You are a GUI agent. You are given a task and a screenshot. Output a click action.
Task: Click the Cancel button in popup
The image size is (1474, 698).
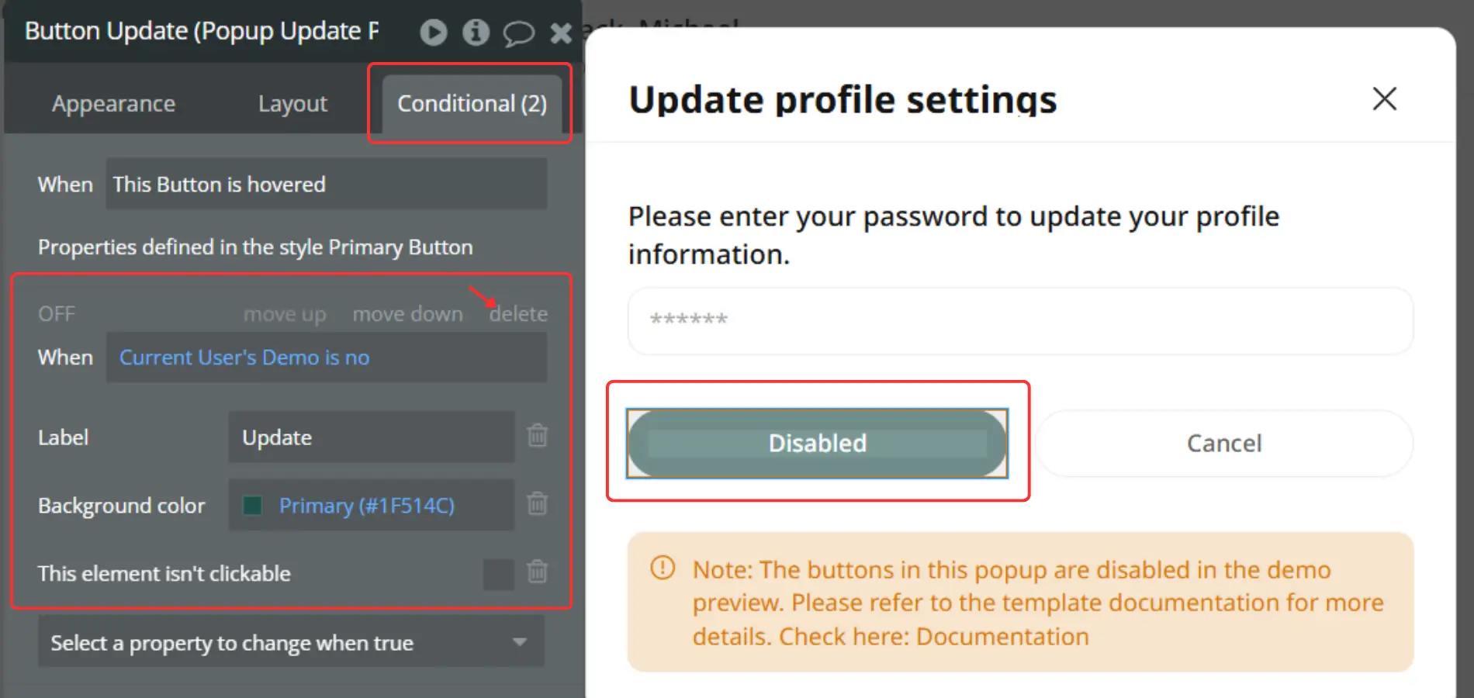click(x=1223, y=444)
